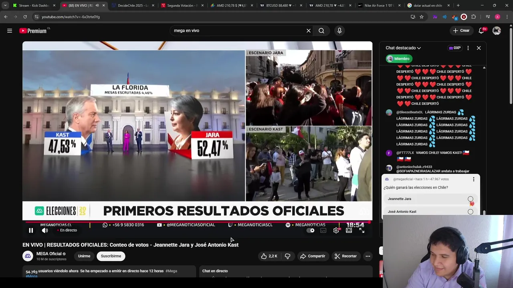Open MEGA Oficial channel name
513x288 pixels.
49,254
